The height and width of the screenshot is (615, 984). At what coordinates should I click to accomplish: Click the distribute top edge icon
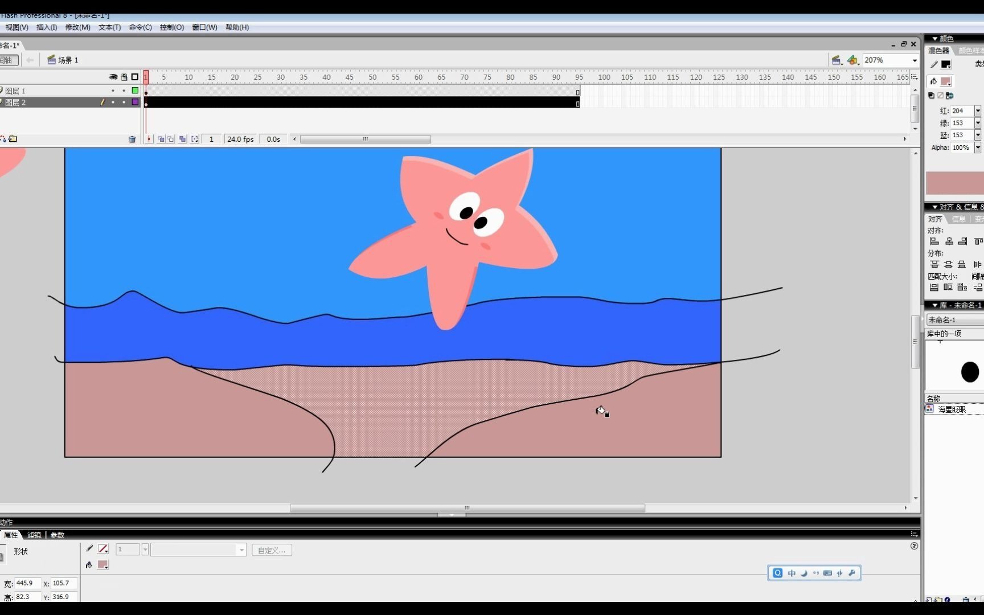[934, 264]
